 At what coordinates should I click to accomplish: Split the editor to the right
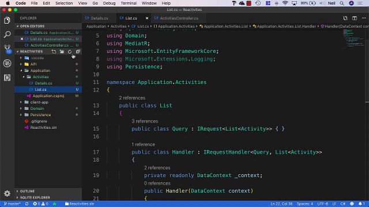point(355,18)
